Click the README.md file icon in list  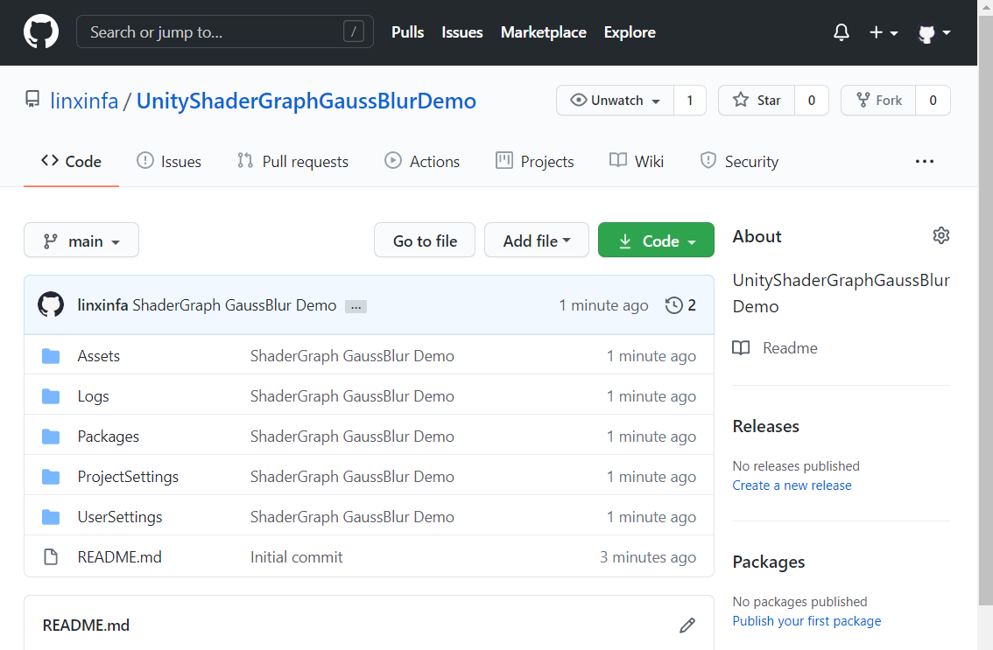click(x=51, y=557)
